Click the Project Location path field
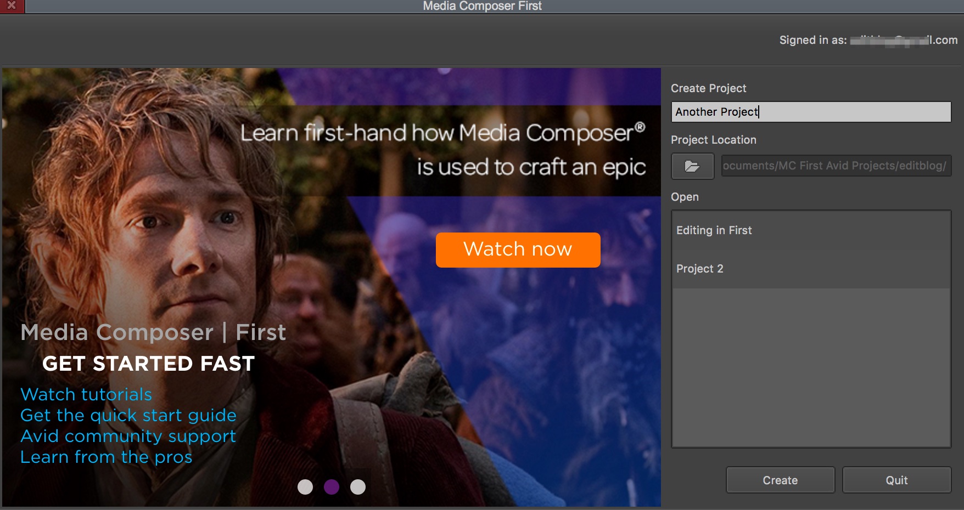Viewport: 964px width, 510px height. click(x=836, y=166)
